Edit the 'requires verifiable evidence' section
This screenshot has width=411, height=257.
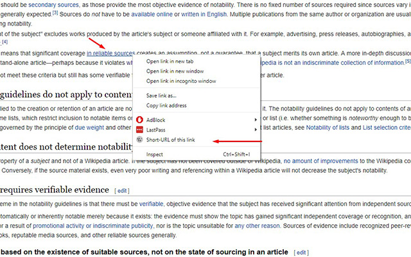[x=122, y=191]
